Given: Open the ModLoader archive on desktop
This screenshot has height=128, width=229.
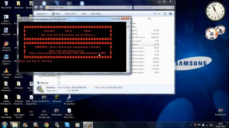Looking at the screenshot, I should pyautogui.click(x=57, y=112).
